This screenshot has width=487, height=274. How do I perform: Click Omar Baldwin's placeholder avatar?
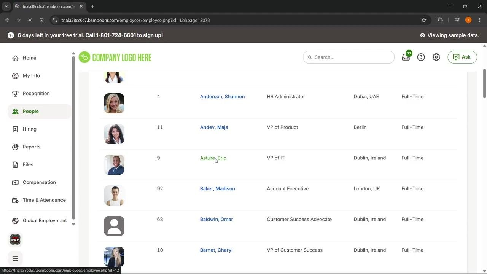coord(114,226)
